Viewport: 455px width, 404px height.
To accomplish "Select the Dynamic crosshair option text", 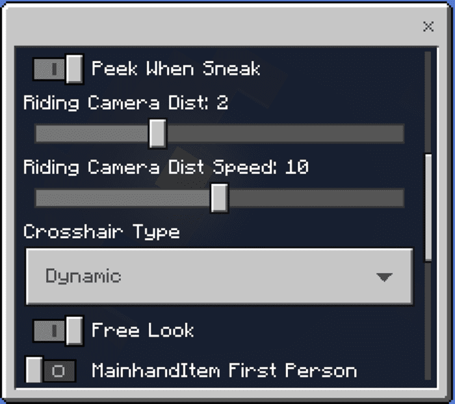I will (x=83, y=276).
